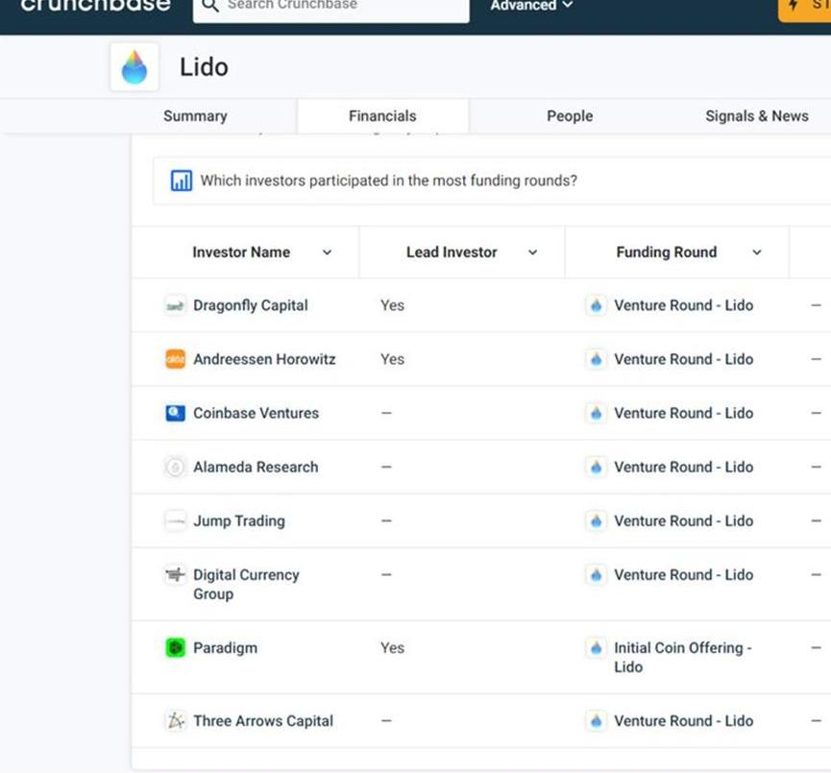Open the Advanced dropdown menu
This screenshot has height=773, width=831.
(x=531, y=6)
